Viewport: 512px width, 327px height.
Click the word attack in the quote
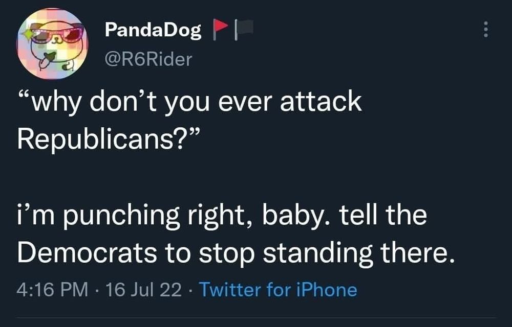321,102
